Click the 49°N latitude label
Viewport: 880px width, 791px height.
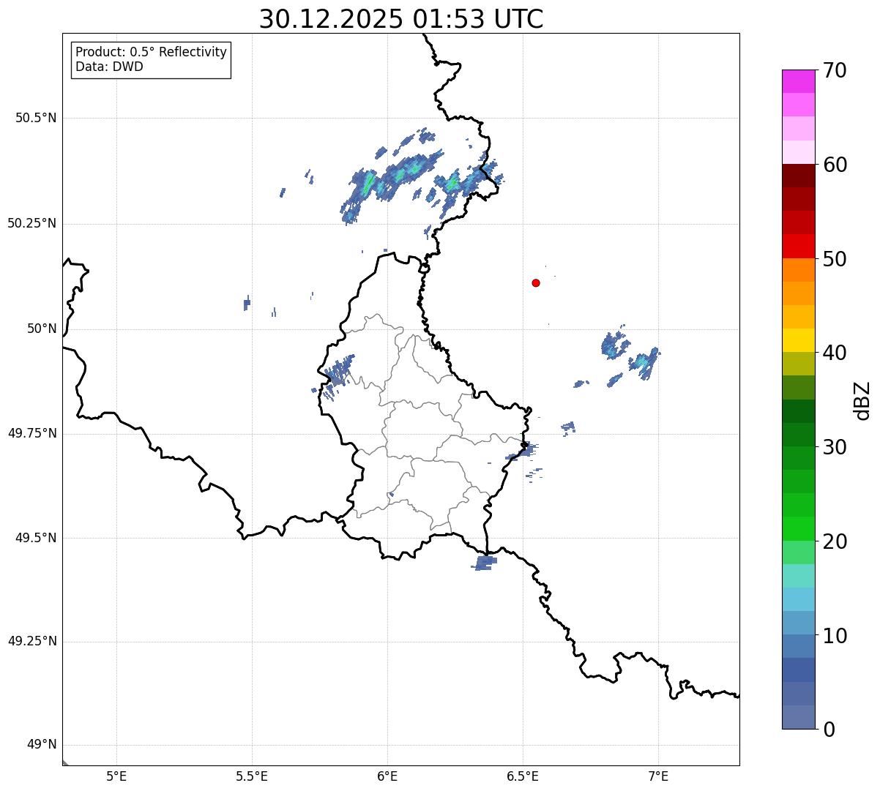click(42, 745)
